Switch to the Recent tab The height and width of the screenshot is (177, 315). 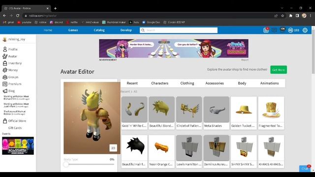click(132, 83)
